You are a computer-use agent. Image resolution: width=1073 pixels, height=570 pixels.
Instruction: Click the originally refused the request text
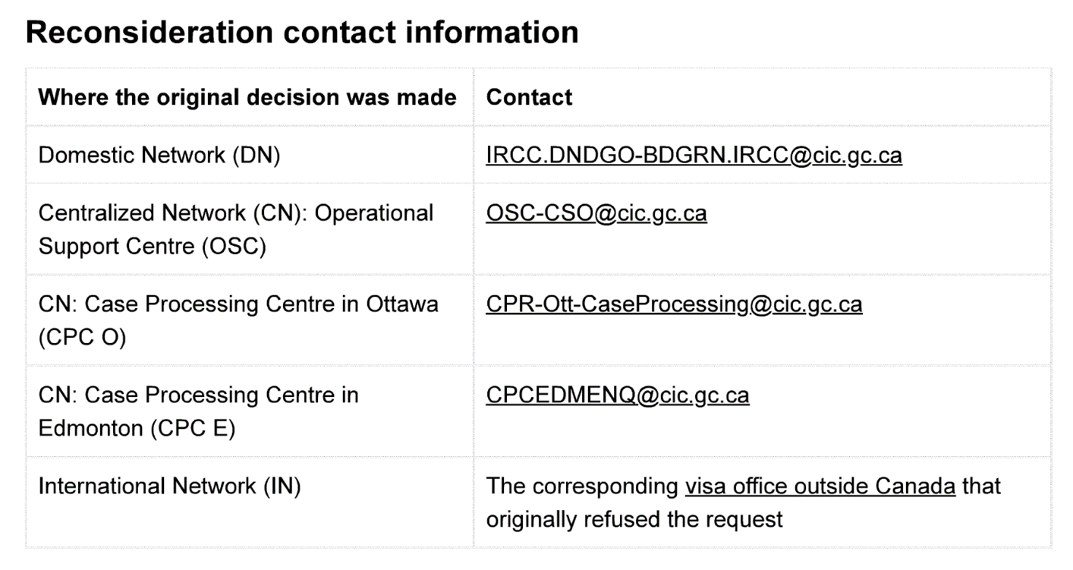[x=634, y=519]
